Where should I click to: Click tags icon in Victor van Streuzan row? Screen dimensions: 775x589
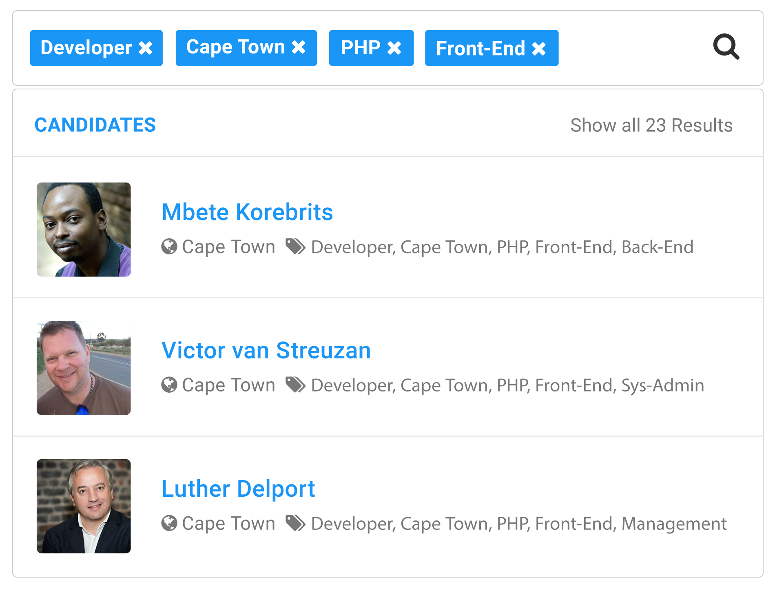click(x=295, y=385)
